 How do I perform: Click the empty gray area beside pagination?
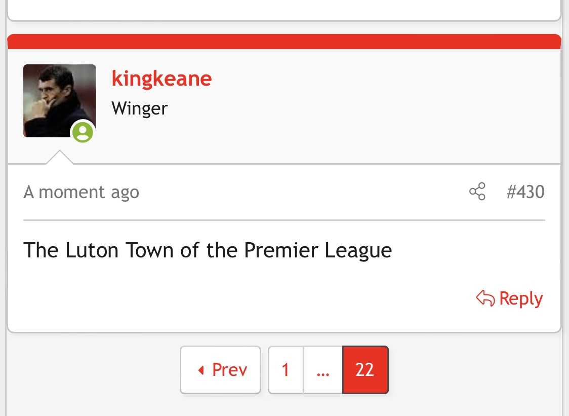tap(472, 370)
